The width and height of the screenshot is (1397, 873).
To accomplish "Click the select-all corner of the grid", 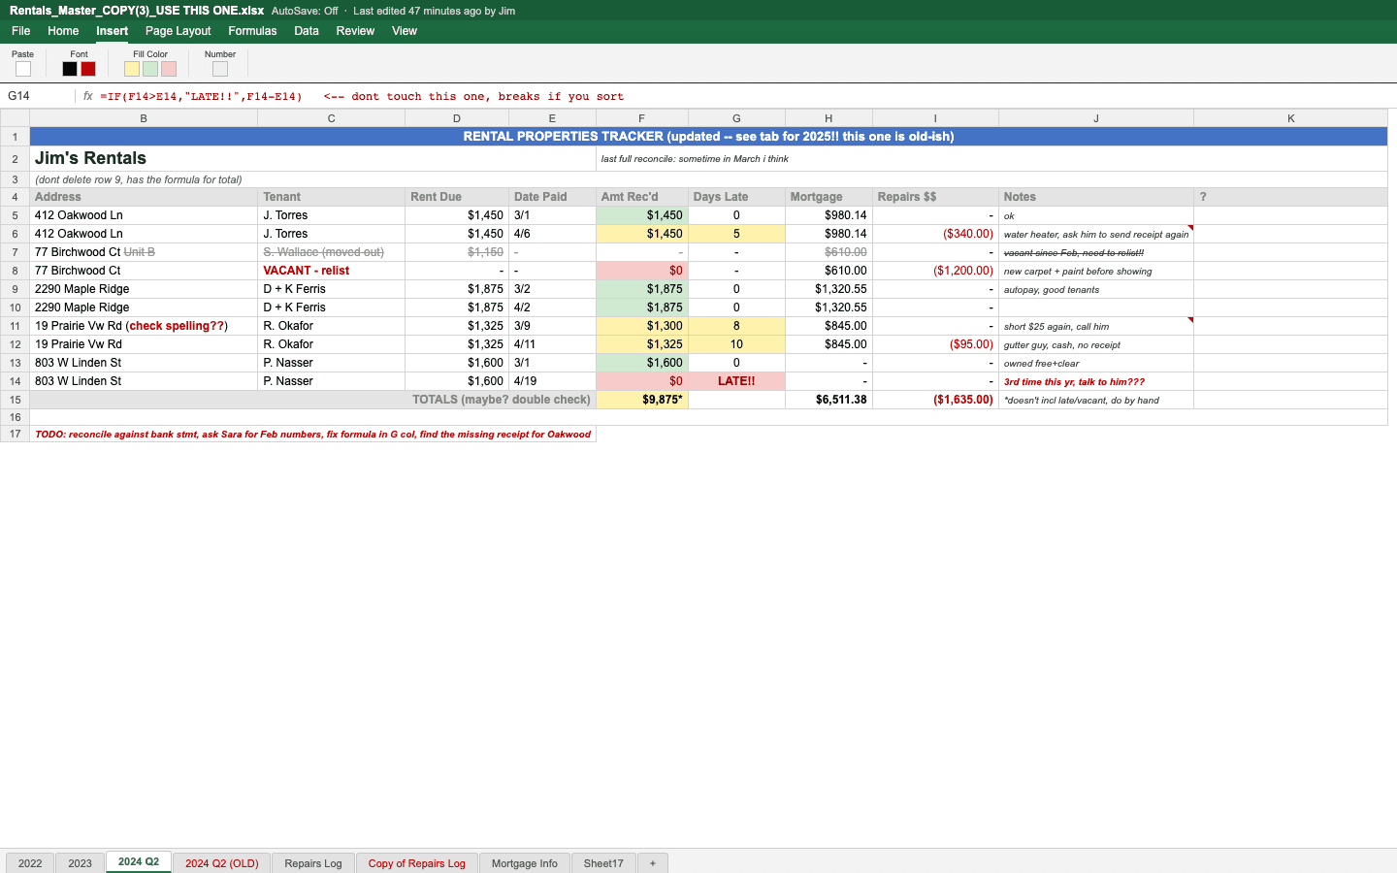I will (x=15, y=118).
